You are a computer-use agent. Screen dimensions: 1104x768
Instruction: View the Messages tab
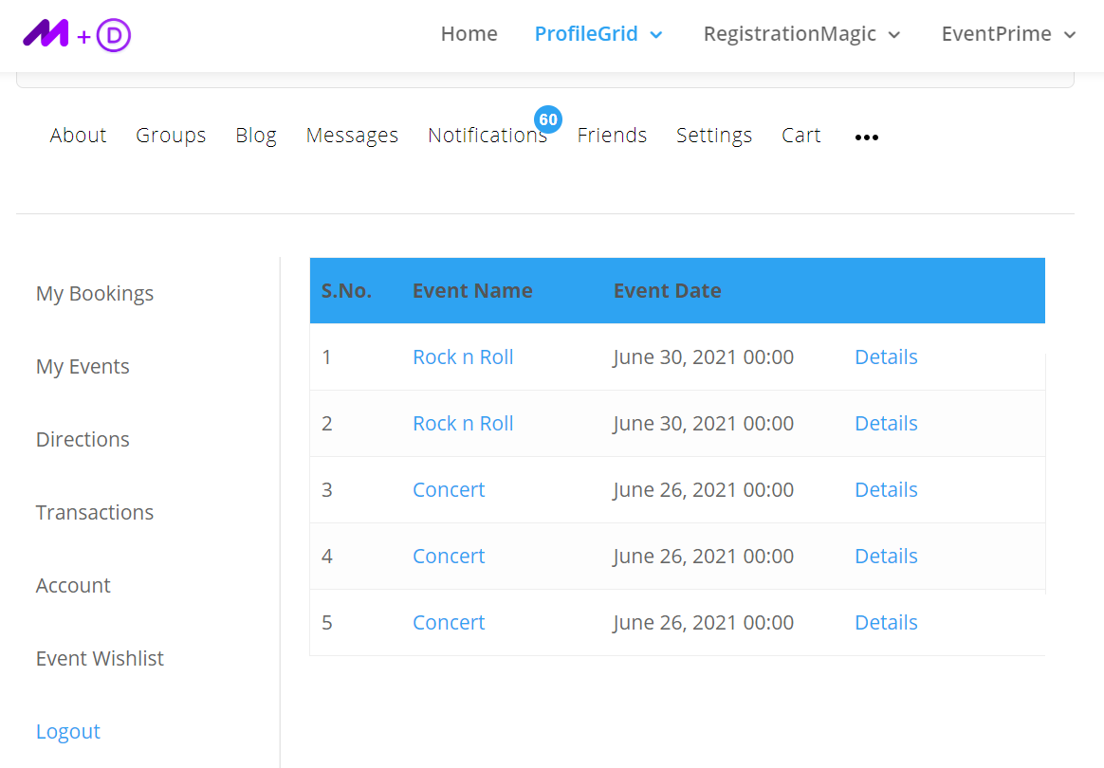(x=352, y=135)
